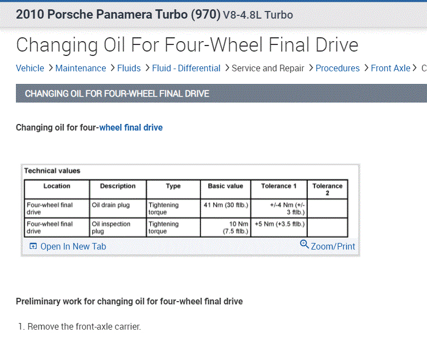
Task: Click the Zoom/Print magnifier icon
Action: [x=305, y=245]
